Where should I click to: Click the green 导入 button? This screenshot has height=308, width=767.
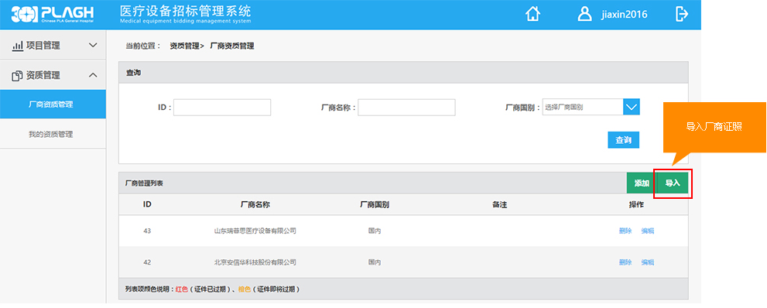click(x=673, y=183)
